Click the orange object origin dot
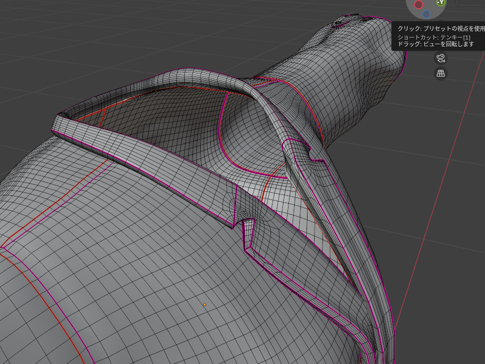Image resolution: width=485 pixels, height=364 pixels. click(x=204, y=304)
